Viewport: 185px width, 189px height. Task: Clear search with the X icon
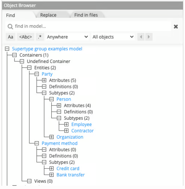[176, 26]
